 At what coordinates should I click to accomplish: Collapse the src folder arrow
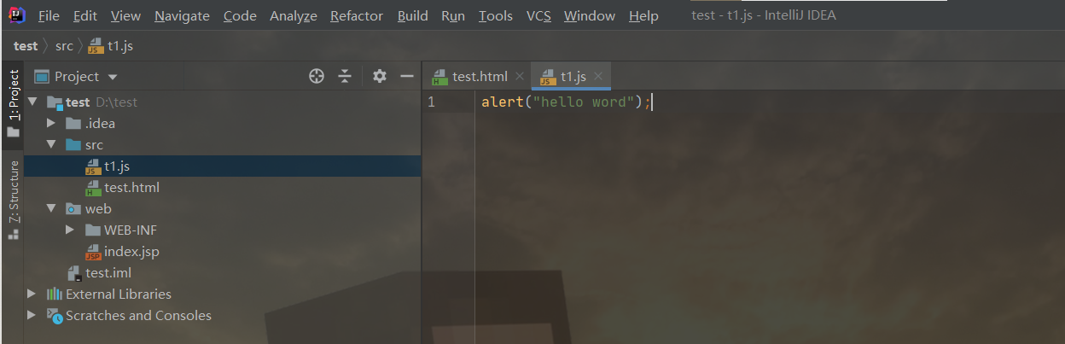(51, 144)
